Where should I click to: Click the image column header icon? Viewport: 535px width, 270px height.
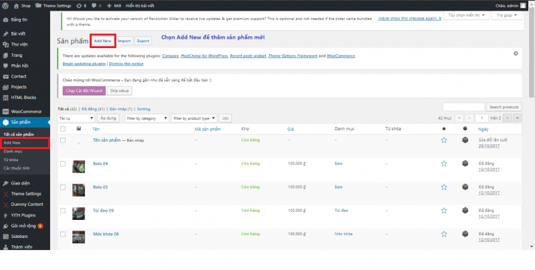[79, 128]
